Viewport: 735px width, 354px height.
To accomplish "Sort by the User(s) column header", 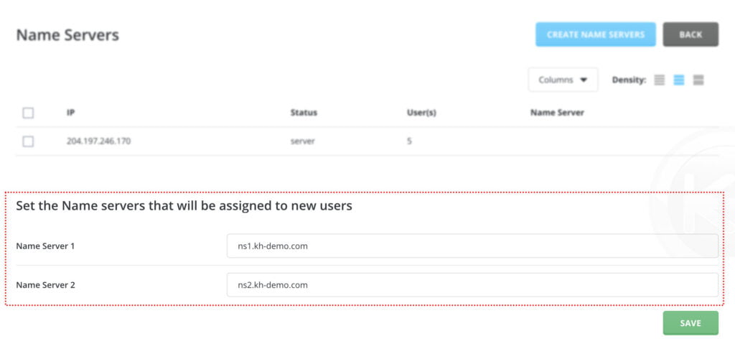I will pyautogui.click(x=421, y=113).
